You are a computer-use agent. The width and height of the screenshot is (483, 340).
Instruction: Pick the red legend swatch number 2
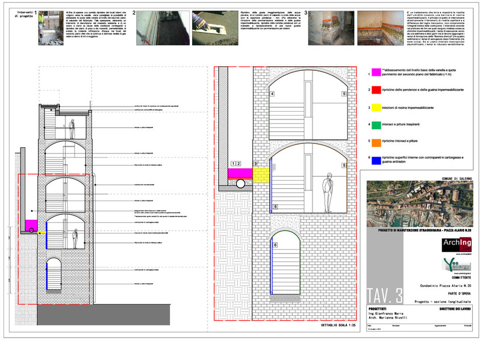click(376, 90)
